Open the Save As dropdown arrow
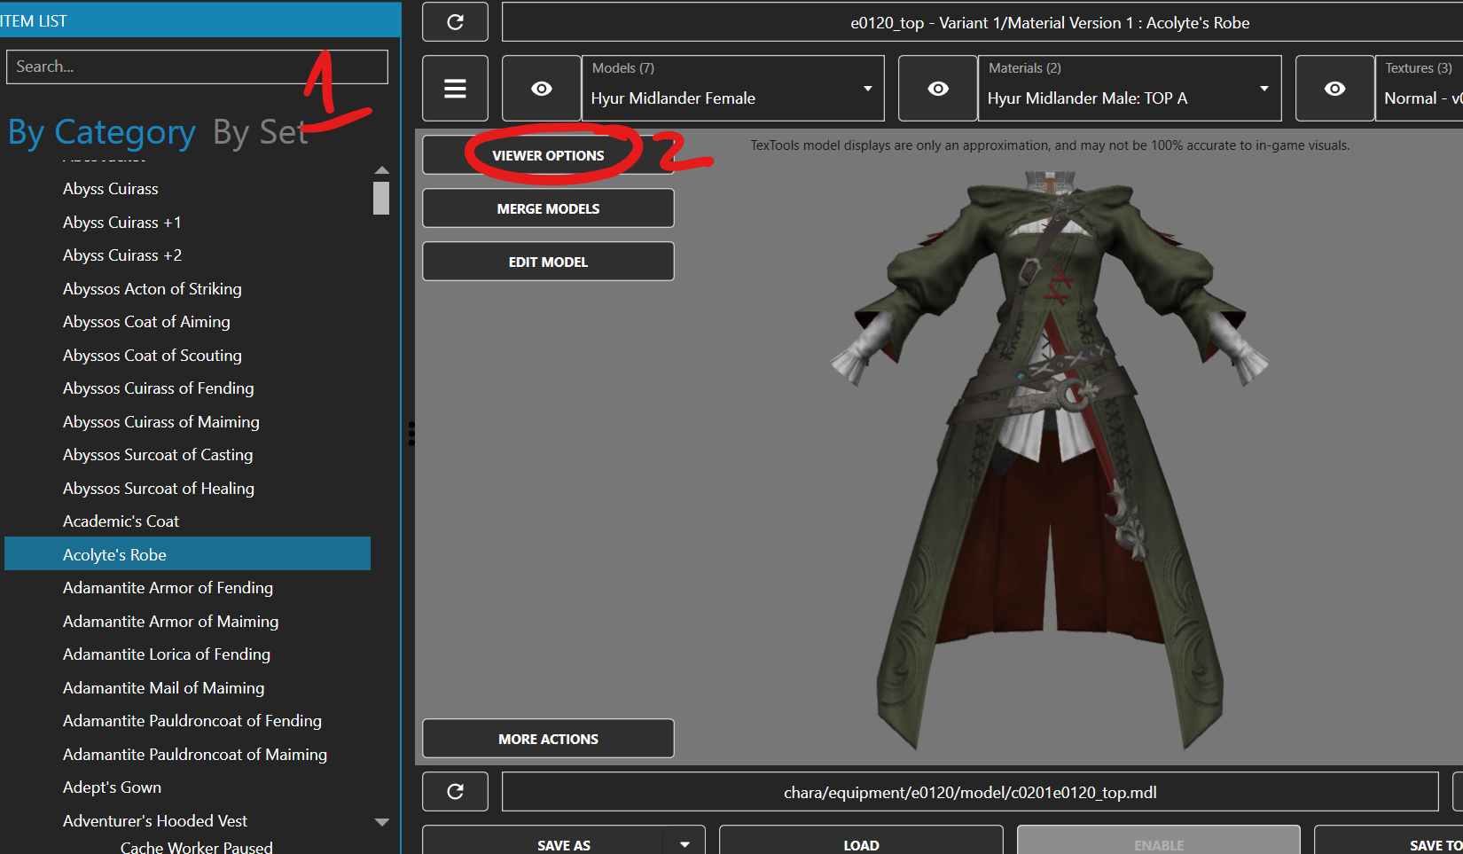This screenshot has height=854, width=1463. point(685,843)
